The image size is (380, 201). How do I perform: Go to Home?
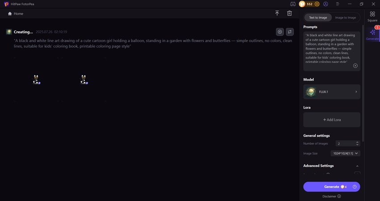[16, 13]
